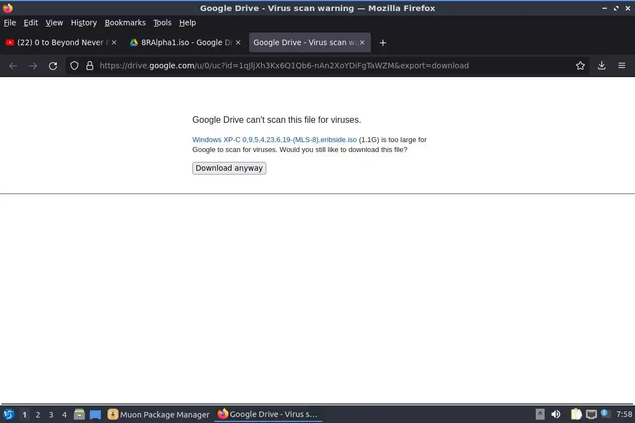Open the clipboard manager tray icon
Viewport: 635px width, 423px height.
576,414
